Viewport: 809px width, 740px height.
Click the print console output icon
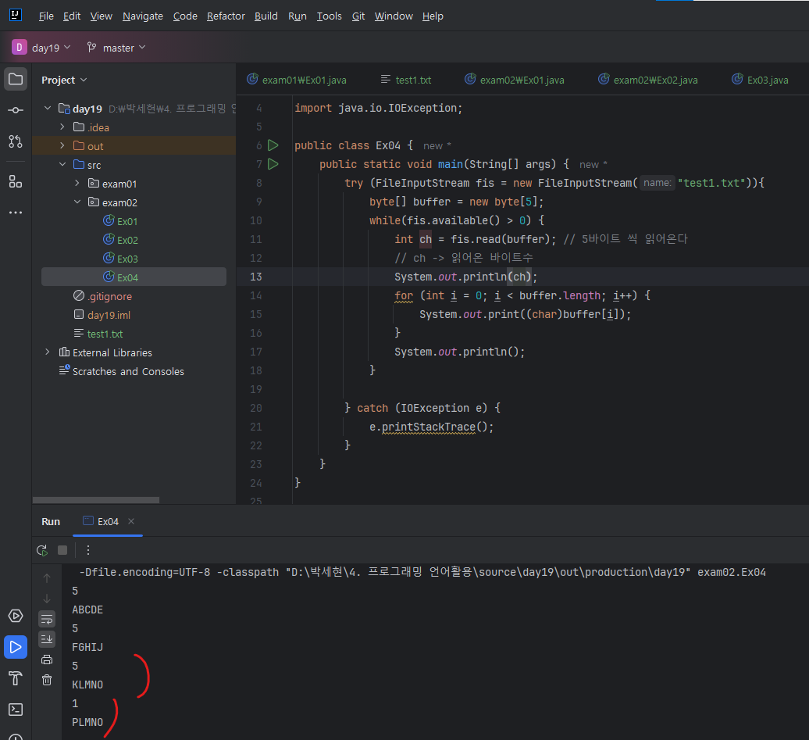[x=47, y=660]
